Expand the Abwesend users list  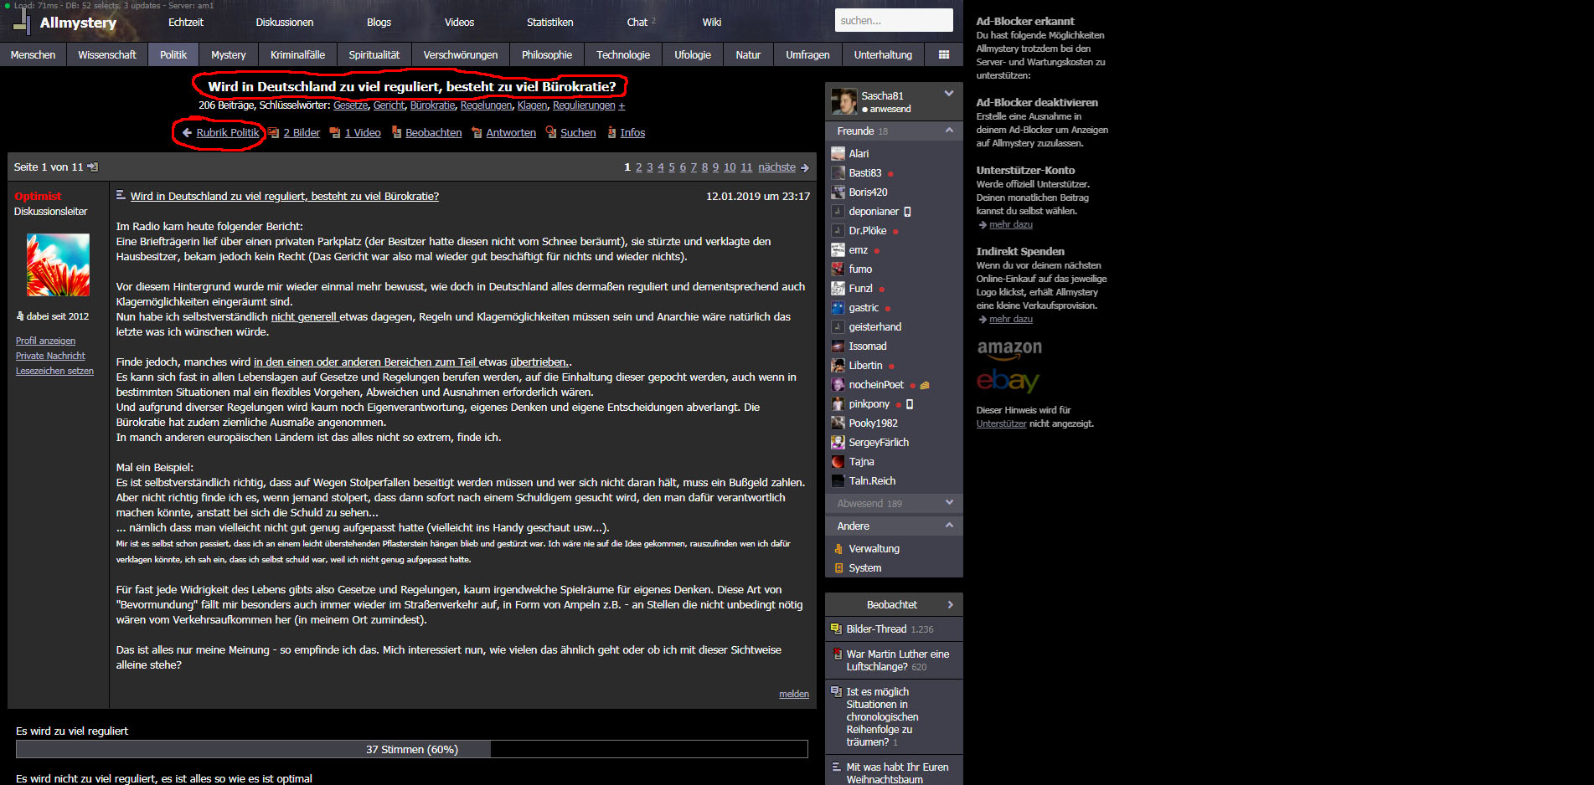click(948, 503)
